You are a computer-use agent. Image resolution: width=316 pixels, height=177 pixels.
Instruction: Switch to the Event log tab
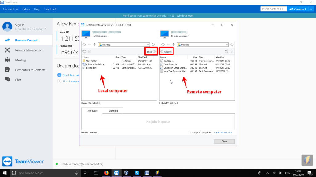click(x=113, y=111)
